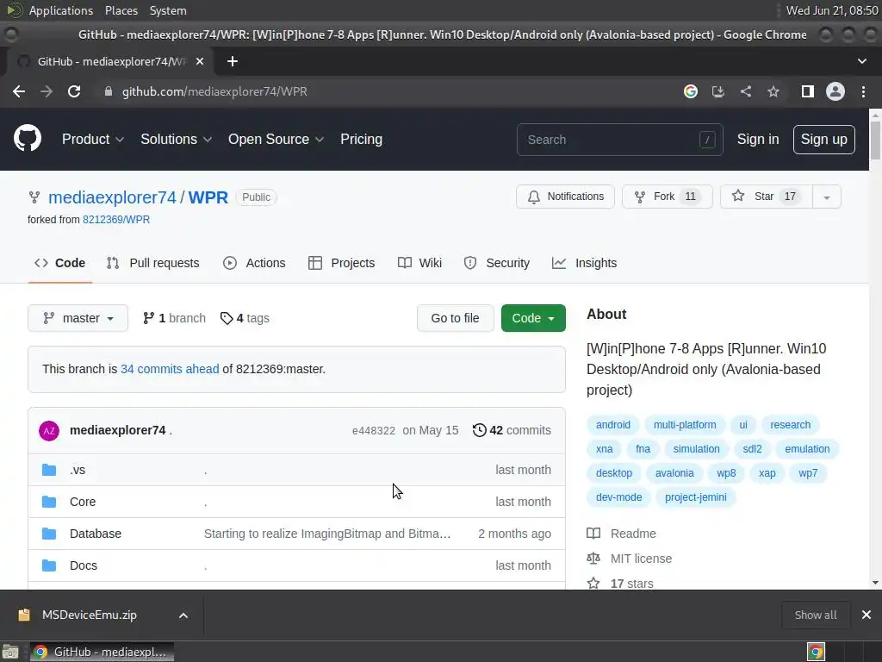Expand the Solutions menu
The image size is (882, 662).
176,139
